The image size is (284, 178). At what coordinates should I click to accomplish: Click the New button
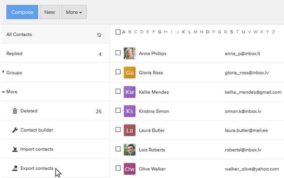tap(50, 12)
